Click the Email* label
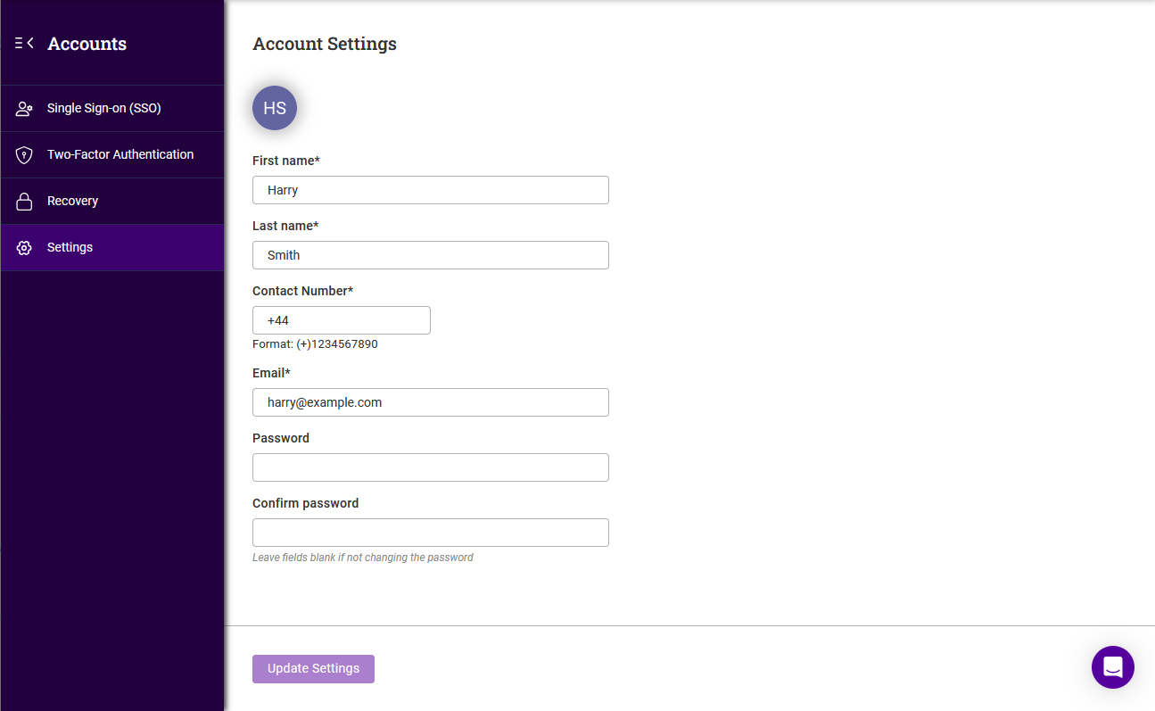This screenshot has height=711, width=1155. coord(272,373)
